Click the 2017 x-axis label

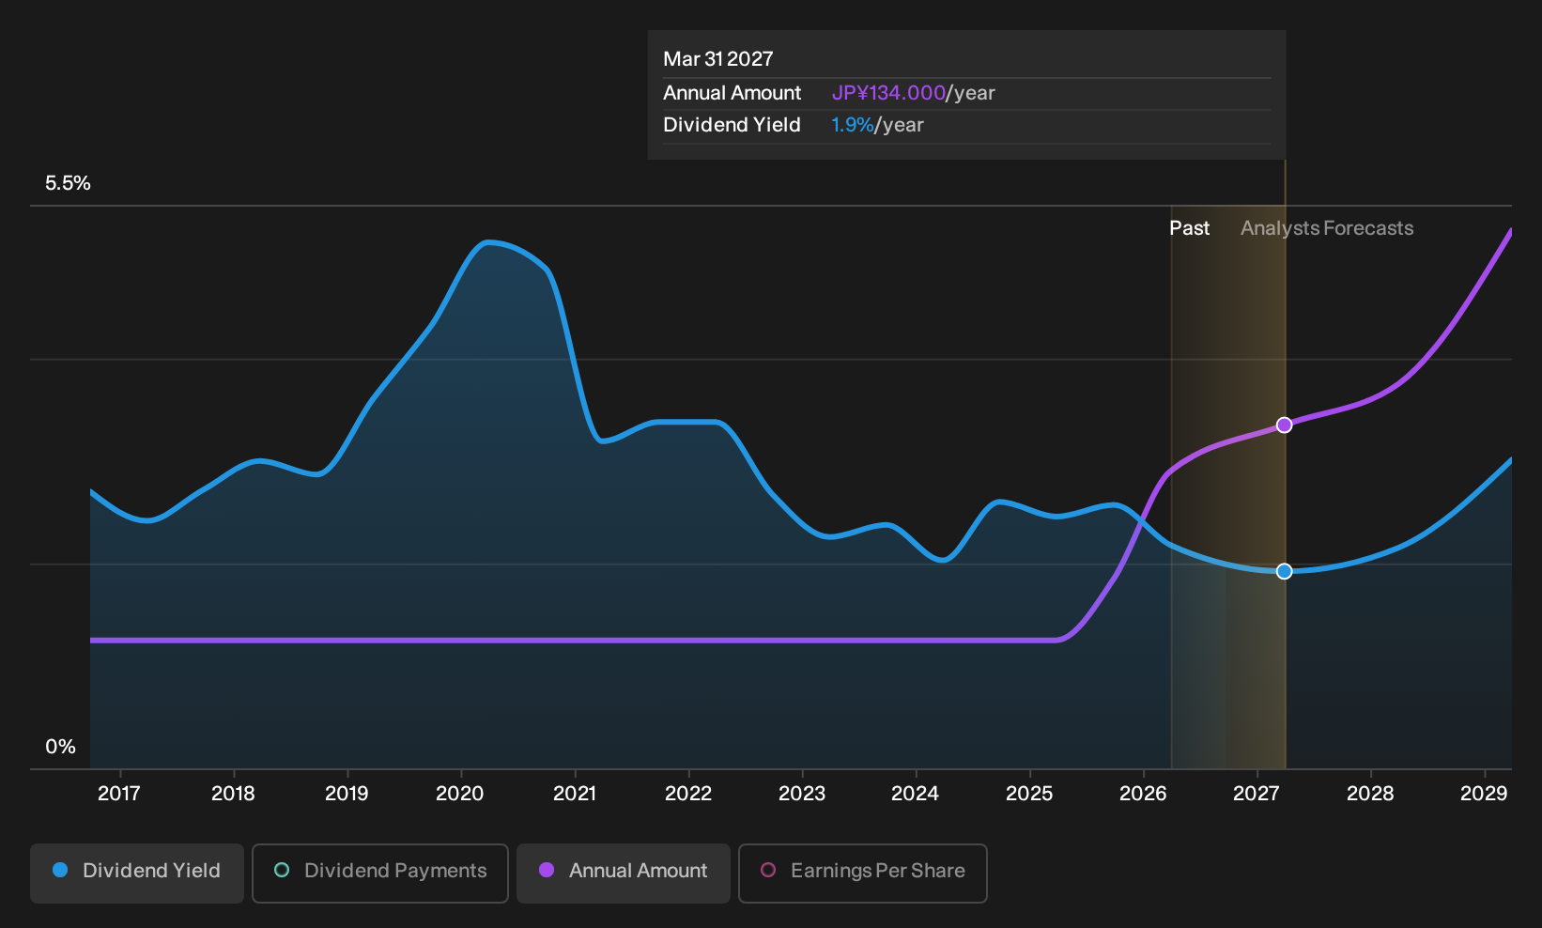(x=119, y=794)
